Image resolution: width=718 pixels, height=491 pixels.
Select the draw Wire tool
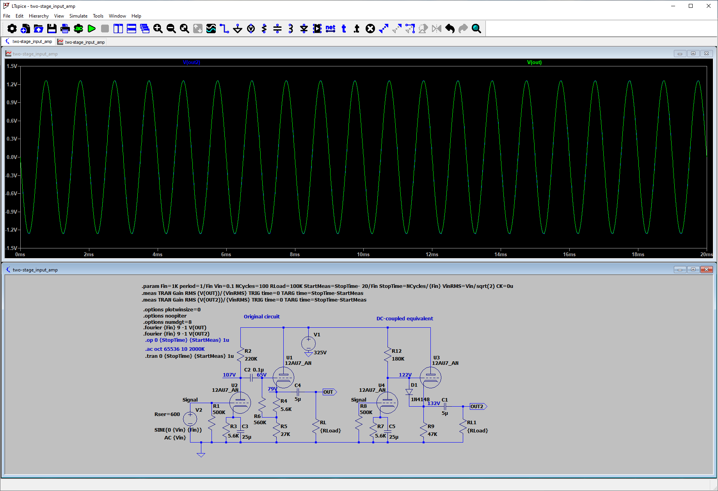[x=224, y=29]
